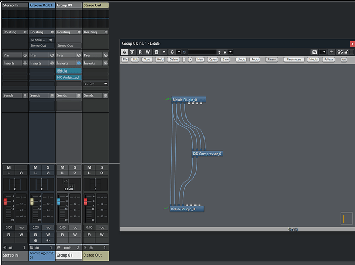Click the side-chain activation icon
The image size is (355, 265).
point(172,52)
